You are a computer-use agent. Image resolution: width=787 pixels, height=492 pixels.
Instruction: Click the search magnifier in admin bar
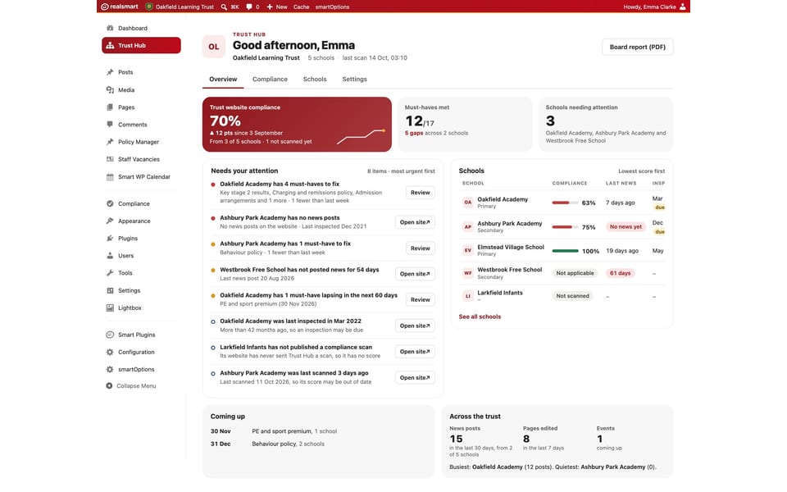(x=224, y=7)
